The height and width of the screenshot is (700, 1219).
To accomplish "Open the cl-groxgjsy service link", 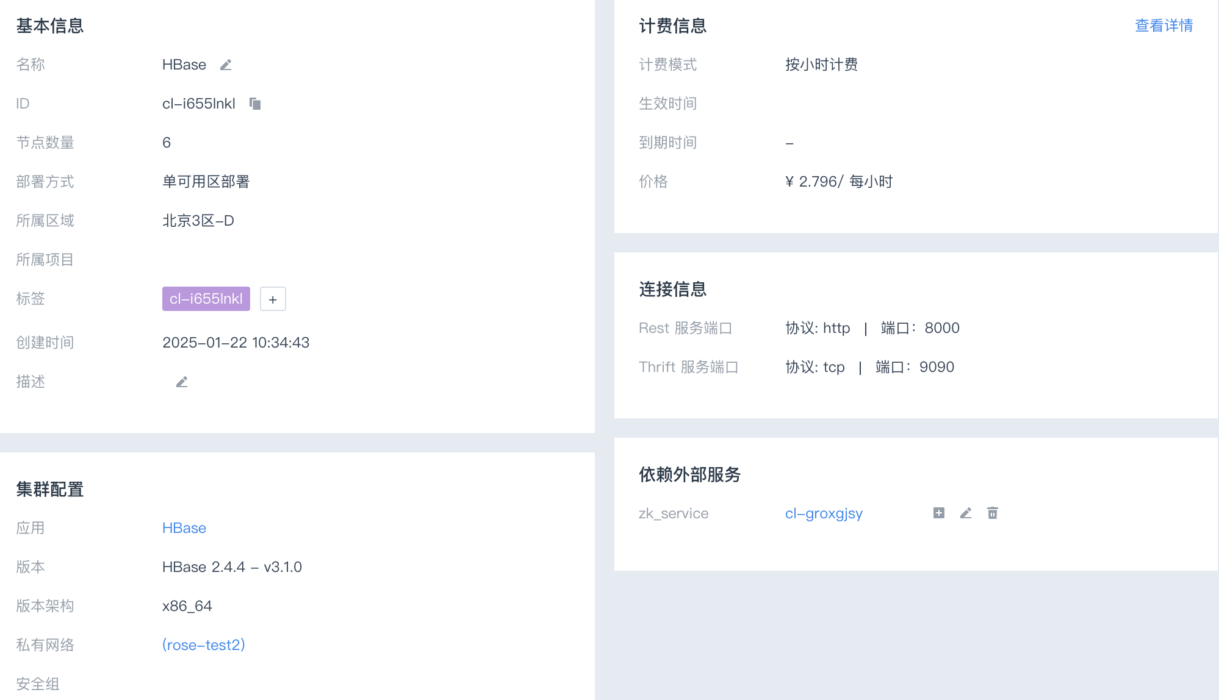I will pos(824,513).
